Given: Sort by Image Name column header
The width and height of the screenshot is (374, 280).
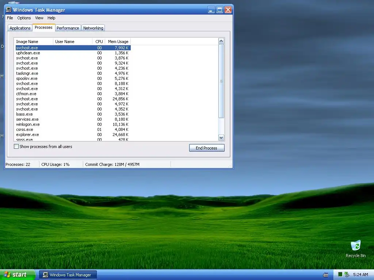Looking at the screenshot, I should [33, 42].
